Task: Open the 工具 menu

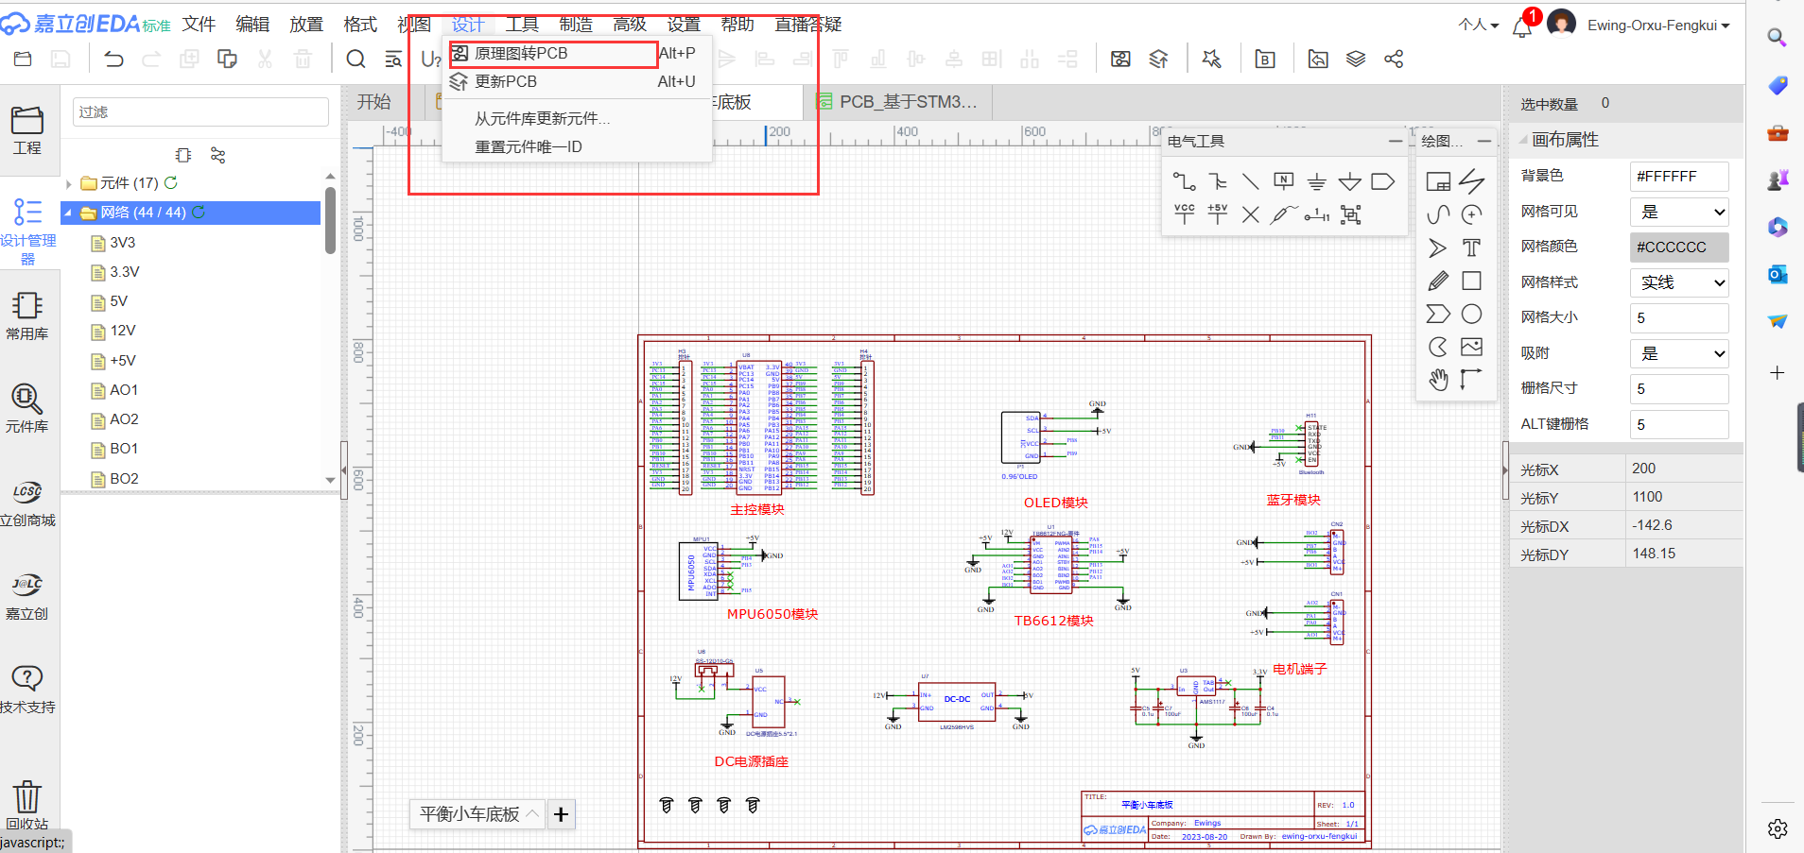Action: [521, 24]
